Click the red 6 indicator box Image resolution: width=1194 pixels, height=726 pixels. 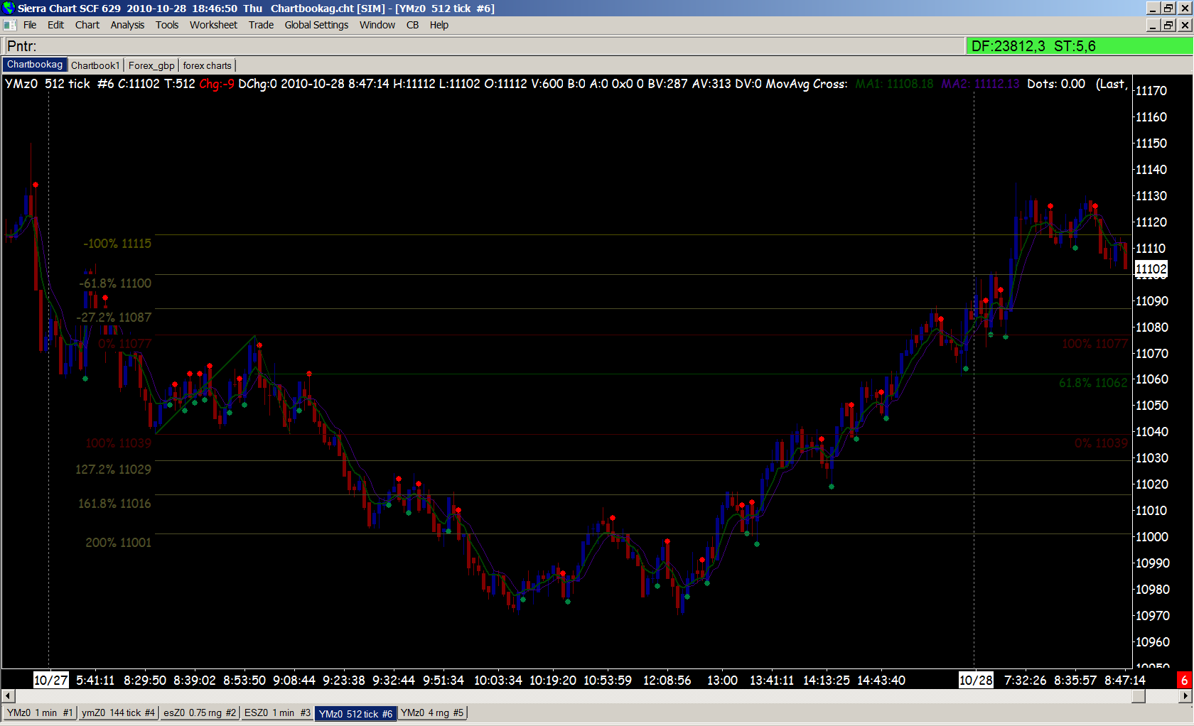[x=1184, y=680]
